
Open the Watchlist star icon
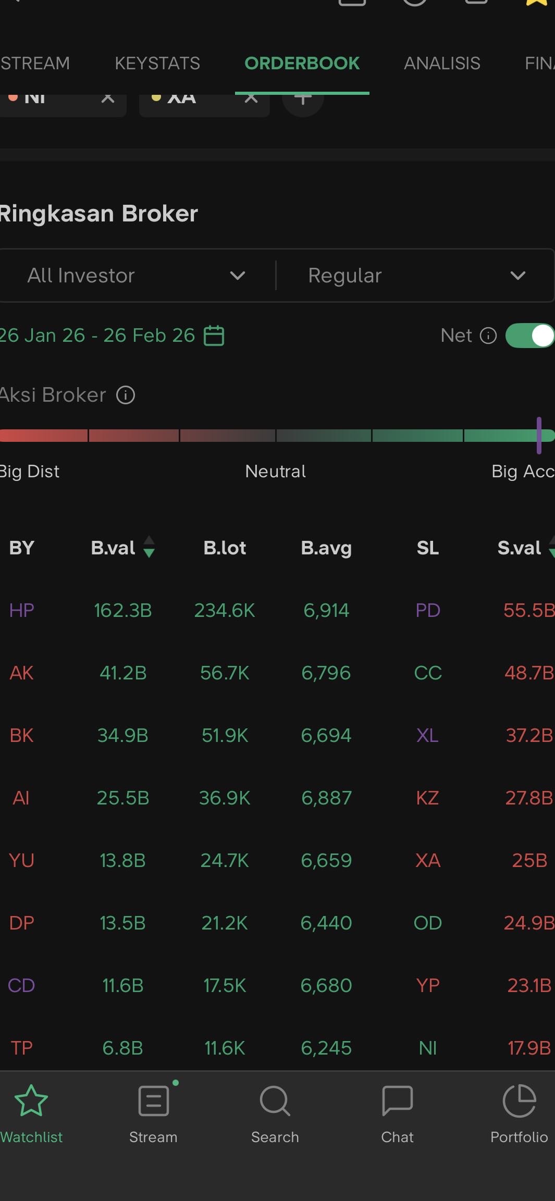point(31,1100)
